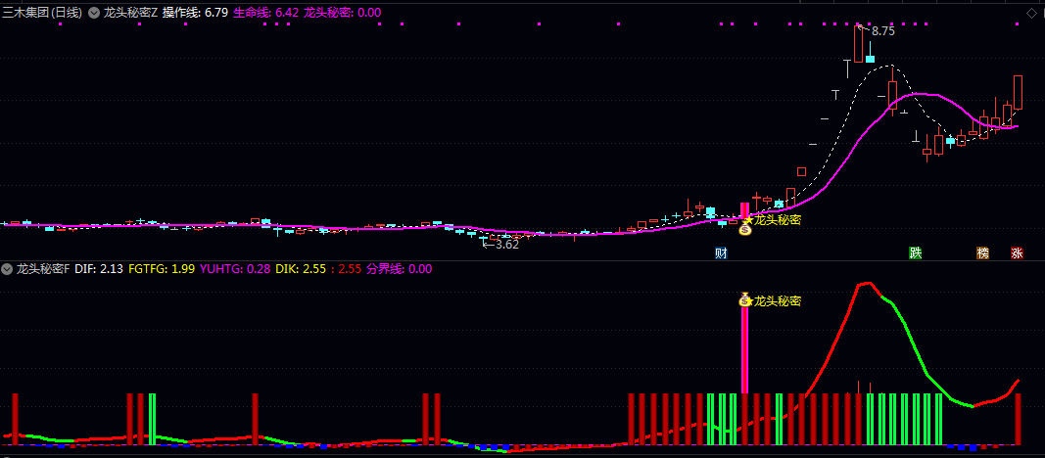Click the yellow 龙头秘密 label in the indicator pane

[x=778, y=300]
